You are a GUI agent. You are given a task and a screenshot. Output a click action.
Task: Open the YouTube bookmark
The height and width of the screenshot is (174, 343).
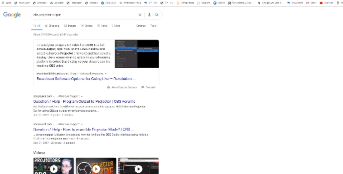click(x=327, y=3)
